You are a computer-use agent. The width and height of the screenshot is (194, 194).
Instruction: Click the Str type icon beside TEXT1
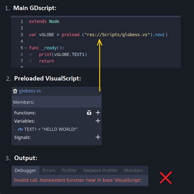(20, 129)
